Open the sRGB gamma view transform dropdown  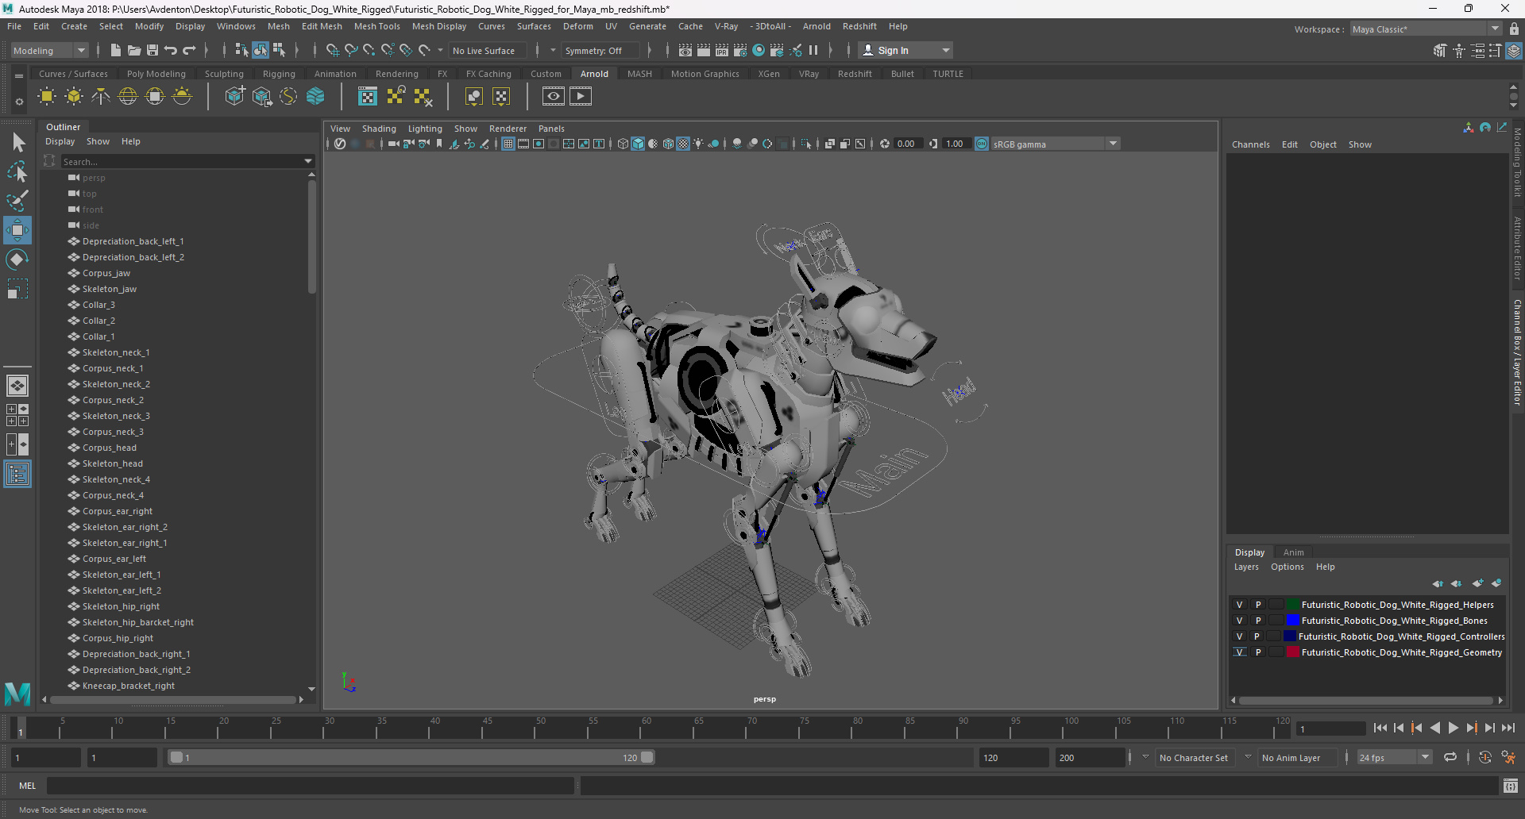point(1056,144)
